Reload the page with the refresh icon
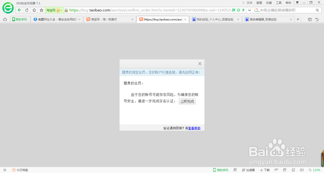The width and height of the screenshot is (324, 173). (x=27, y=10)
